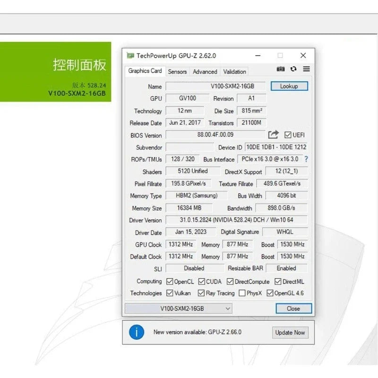Click the ROPs/TMUs field 128 / 320
The width and height of the screenshot is (378, 378).
[x=182, y=159]
